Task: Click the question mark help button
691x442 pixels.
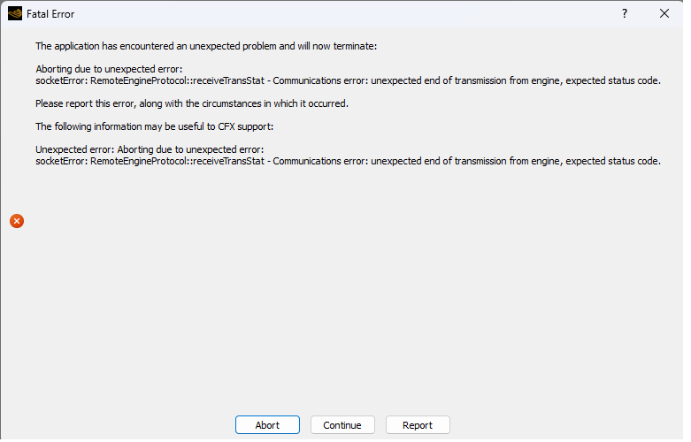Action: (625, 13)
